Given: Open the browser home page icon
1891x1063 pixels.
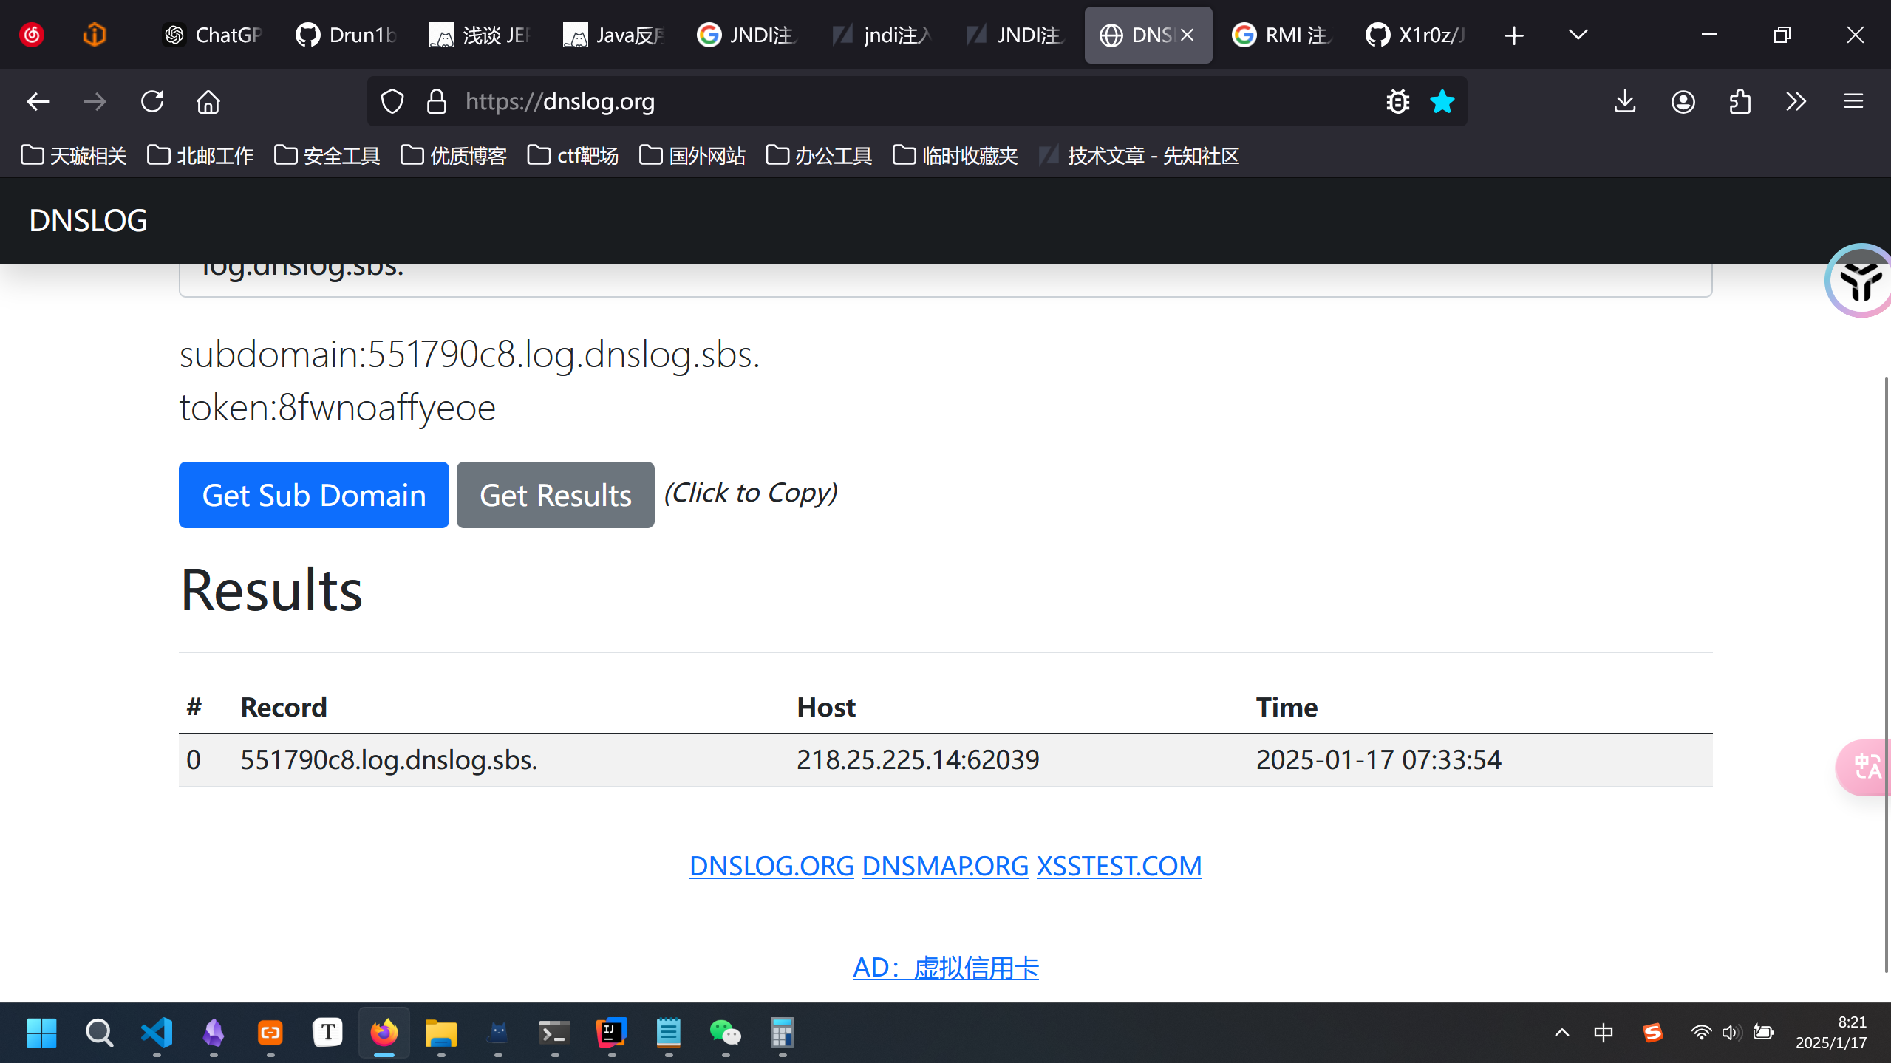Looking at the screenshot, I should click(x=208, y=101).
